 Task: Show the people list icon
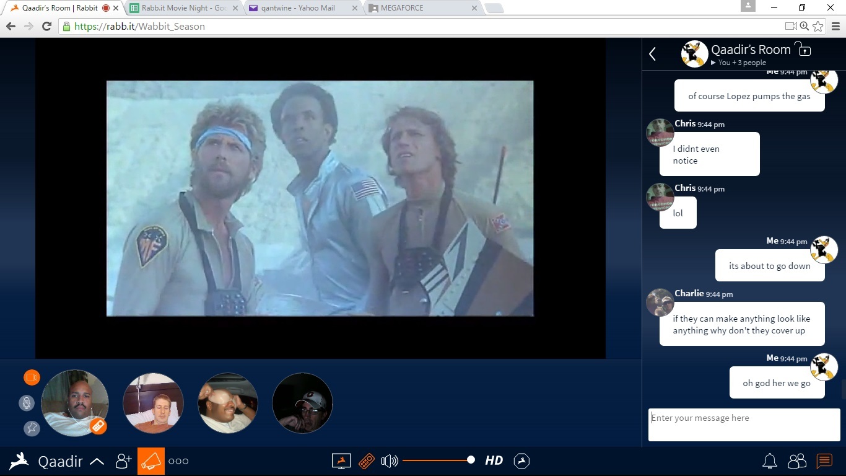point(797,461)
